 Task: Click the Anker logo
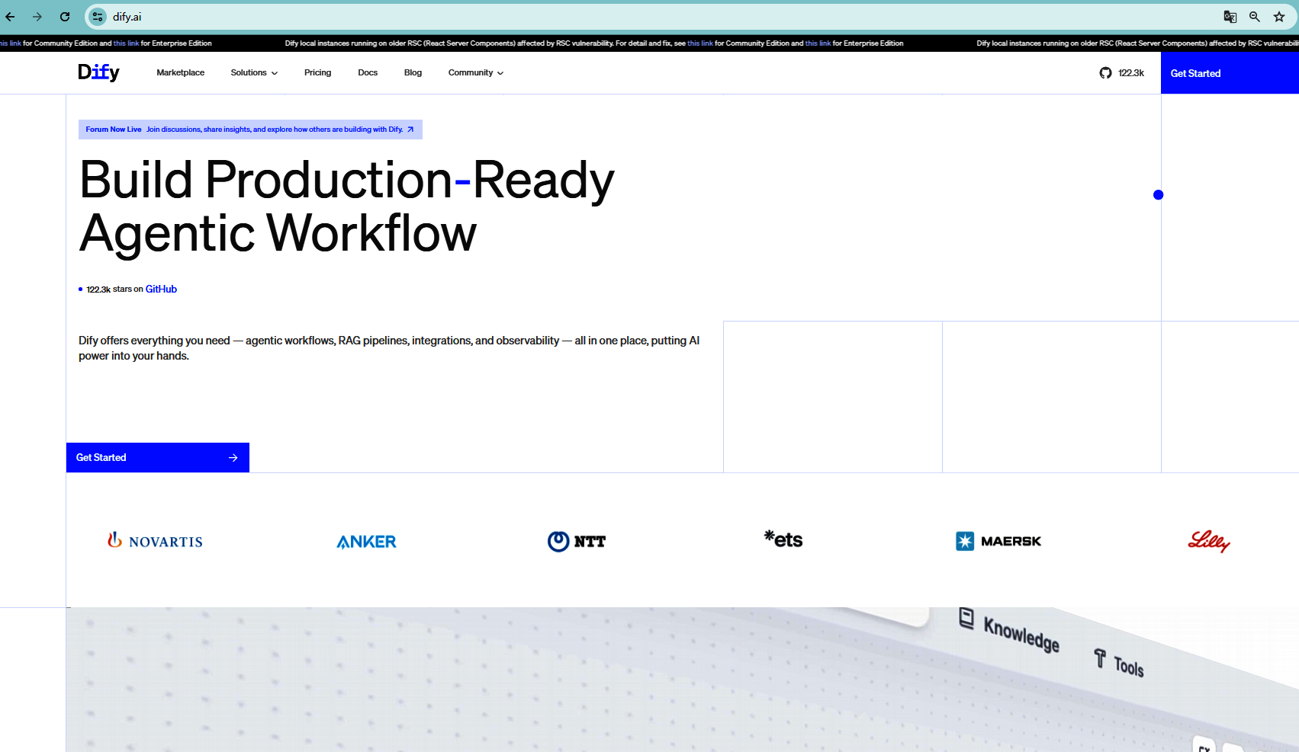[x=366, y=542]
